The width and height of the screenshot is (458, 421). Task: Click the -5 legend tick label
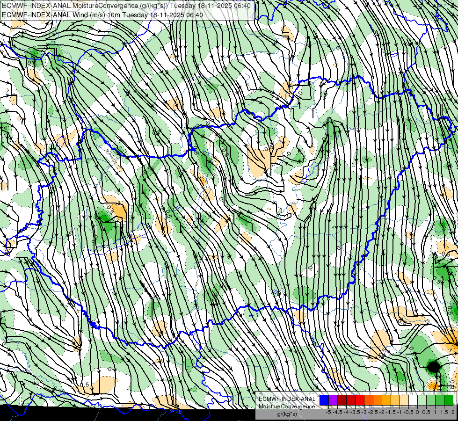coord(328,412)
